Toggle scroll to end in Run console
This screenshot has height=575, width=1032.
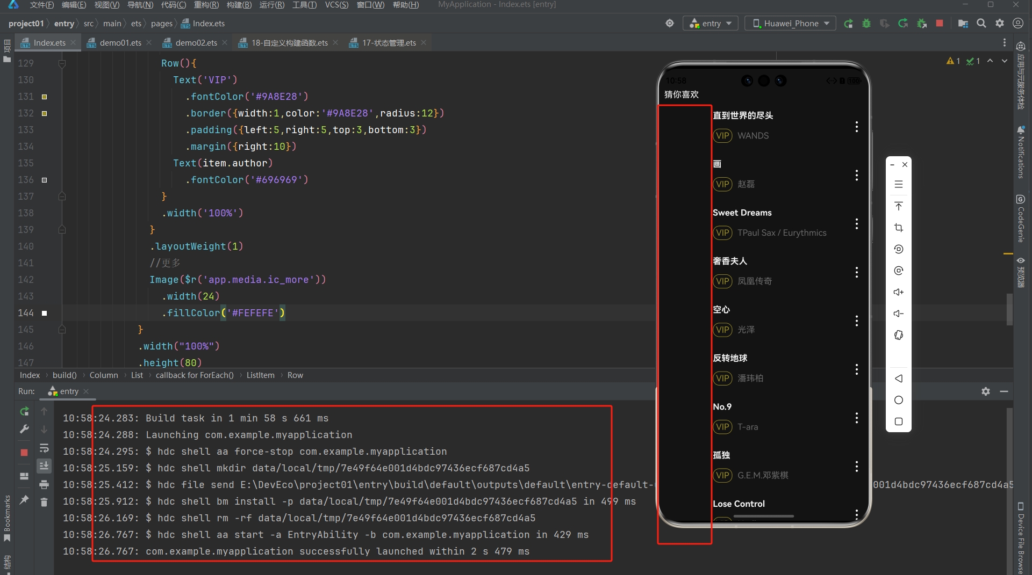(44, 465)
